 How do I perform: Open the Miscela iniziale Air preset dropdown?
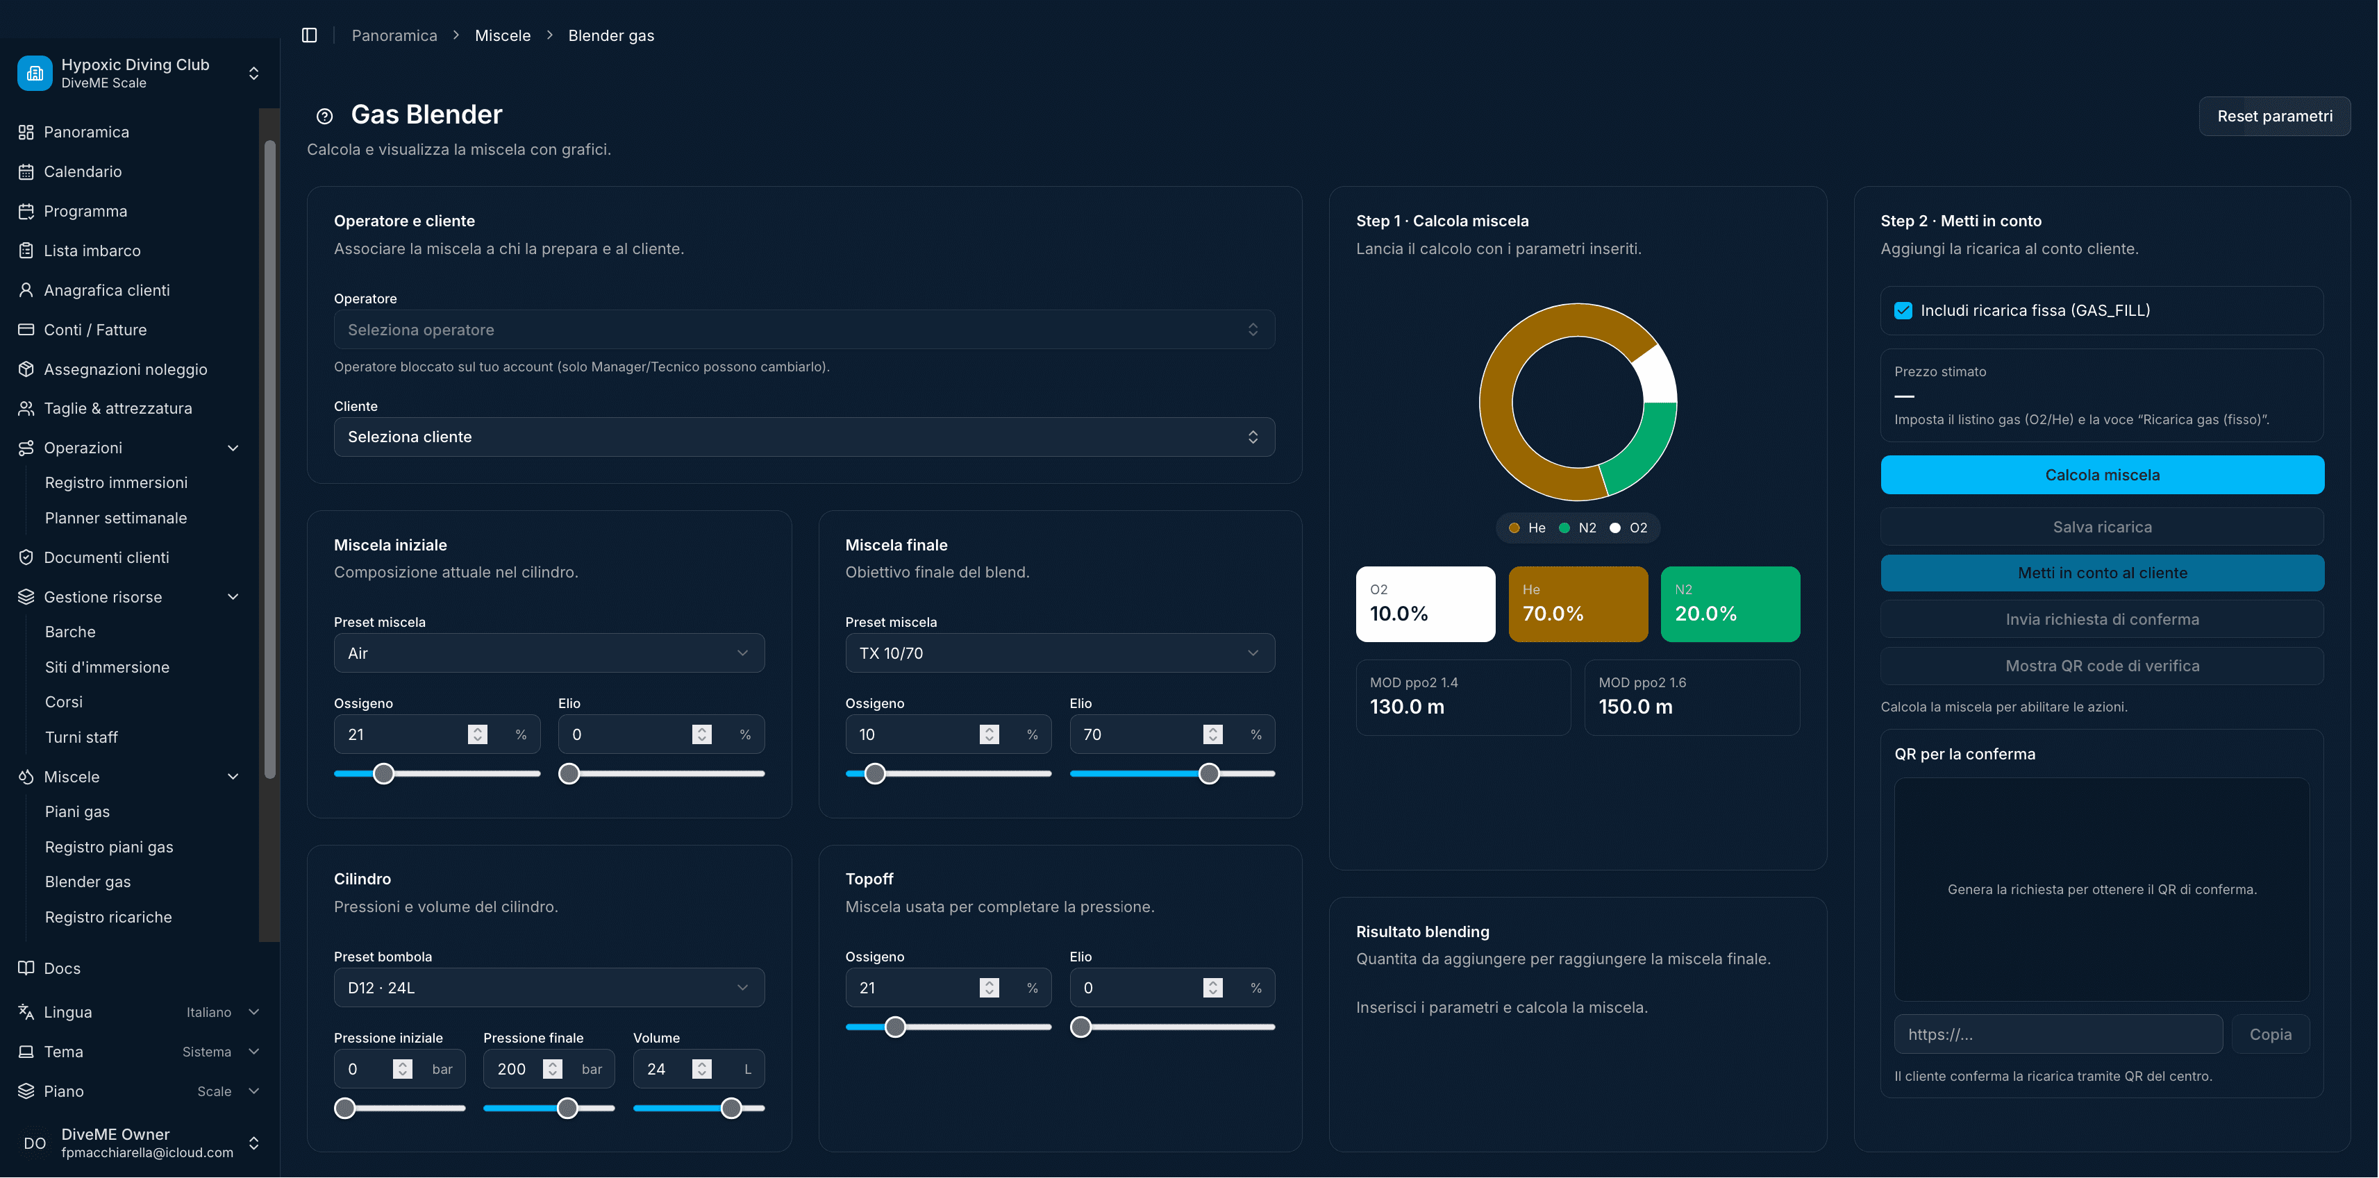(x=549, y=654)
